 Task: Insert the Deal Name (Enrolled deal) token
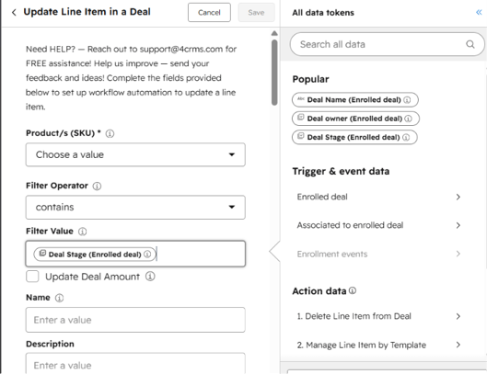click(x=355, y=100)
